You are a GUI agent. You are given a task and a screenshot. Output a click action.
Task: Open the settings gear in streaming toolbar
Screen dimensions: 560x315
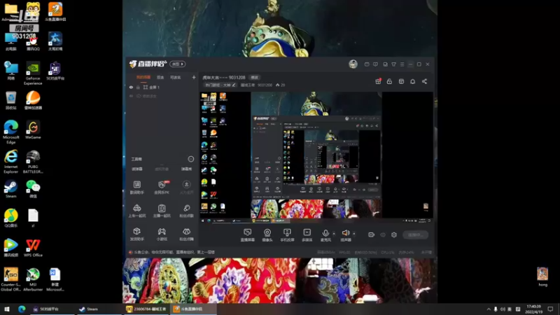coord(394,234)
